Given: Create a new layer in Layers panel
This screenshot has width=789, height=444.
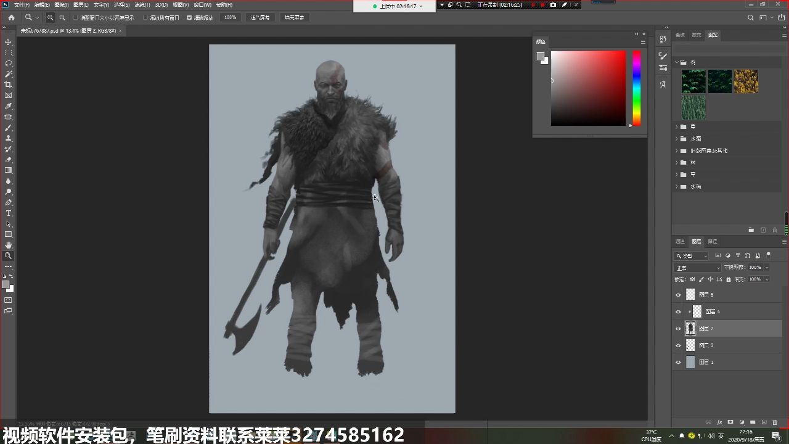Looking at the screenshot, I should click(764, 422).
